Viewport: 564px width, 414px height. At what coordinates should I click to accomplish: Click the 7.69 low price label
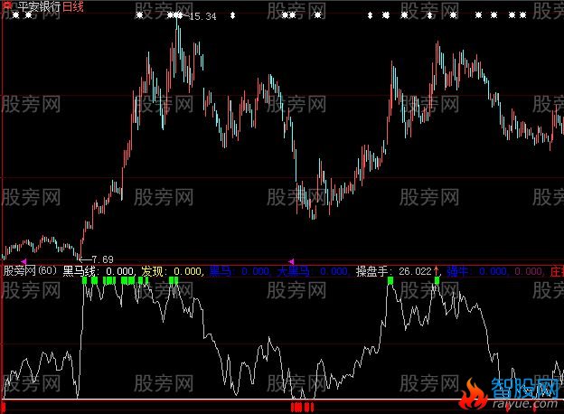(x=102, y=259)
